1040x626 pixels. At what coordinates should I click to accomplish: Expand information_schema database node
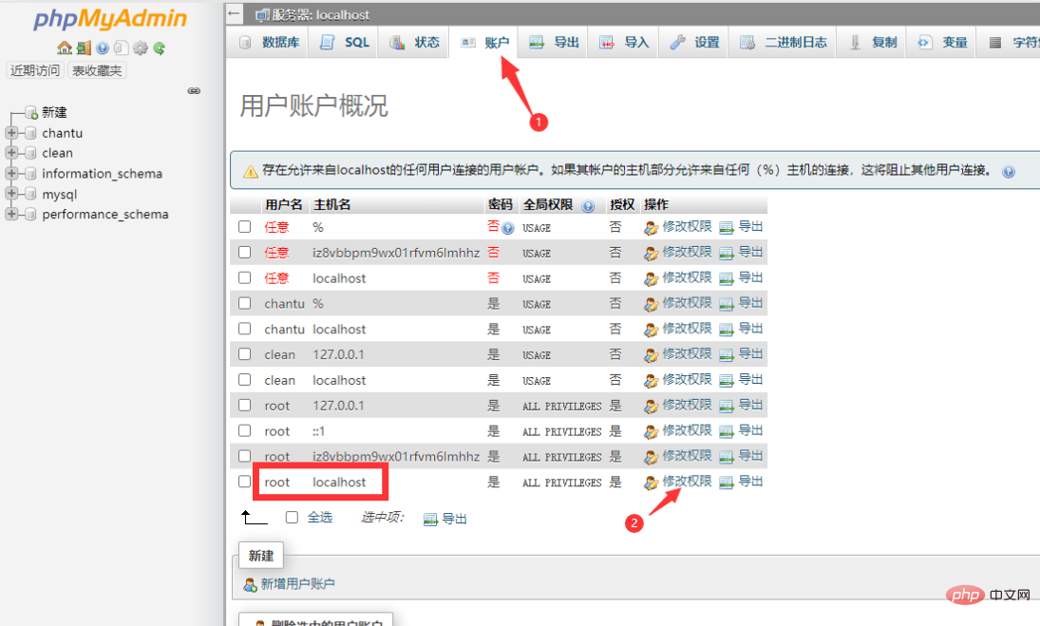tap(11, 173)
